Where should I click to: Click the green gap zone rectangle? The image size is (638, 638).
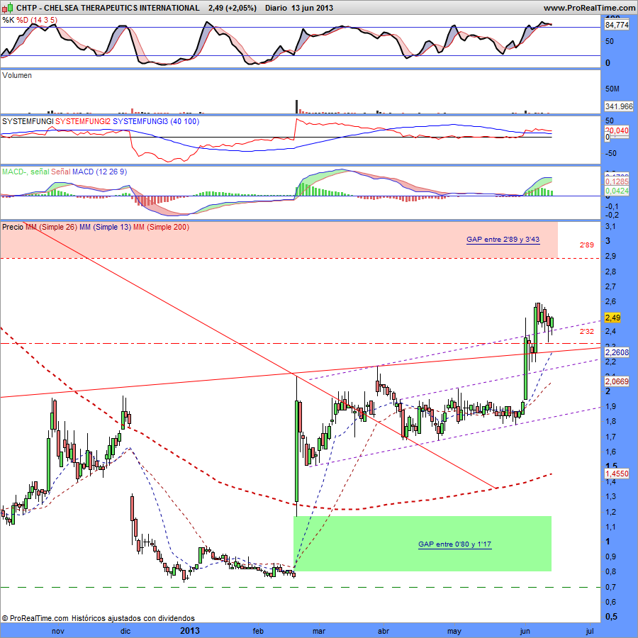pyautogui.click(x=422, y=544)
